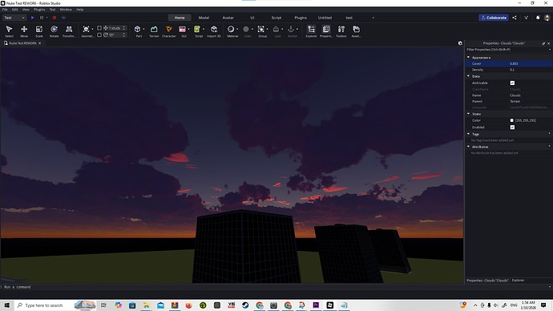The height and width of the screenshot is (311, 553).
Task: Toggle the Properties panel button
Action: point(326,31)
